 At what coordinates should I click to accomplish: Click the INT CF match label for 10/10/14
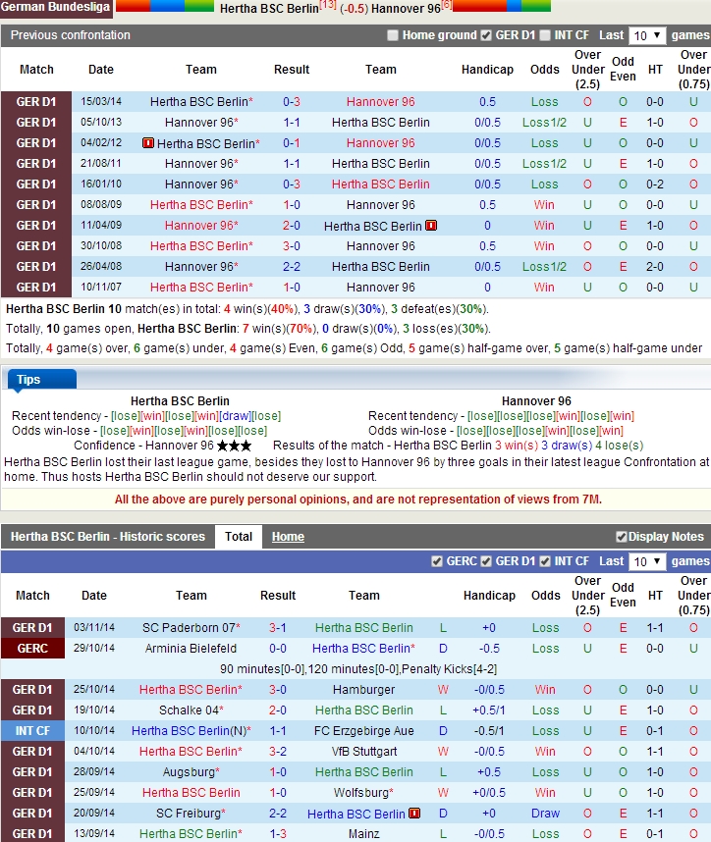tap(32, 730)
